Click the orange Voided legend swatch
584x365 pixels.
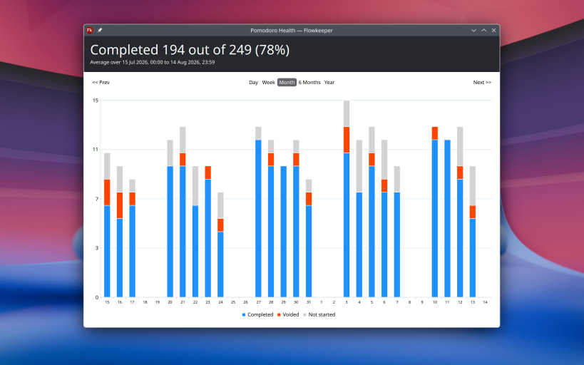[x=279, y=314]
